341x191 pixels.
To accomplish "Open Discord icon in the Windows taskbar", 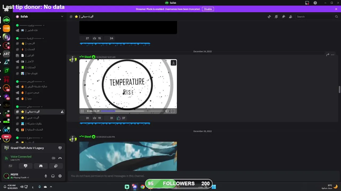I will tap(135, 187).
